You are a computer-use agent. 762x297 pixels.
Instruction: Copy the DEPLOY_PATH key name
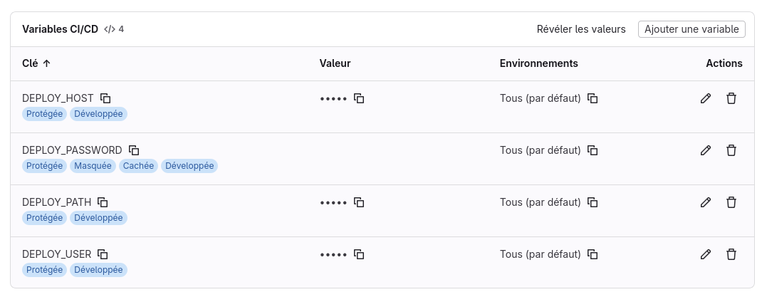point(103,202)
